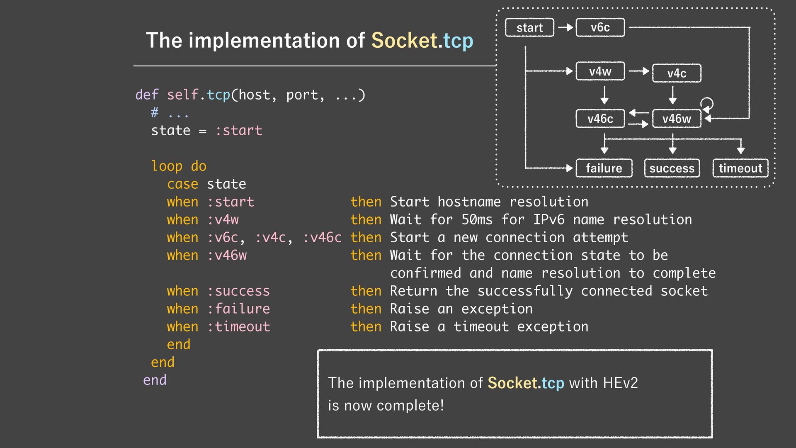Image resolution: width=796 pixels, height=448 pixels.
Task: Click the success state box
Action: coord(672,168)
